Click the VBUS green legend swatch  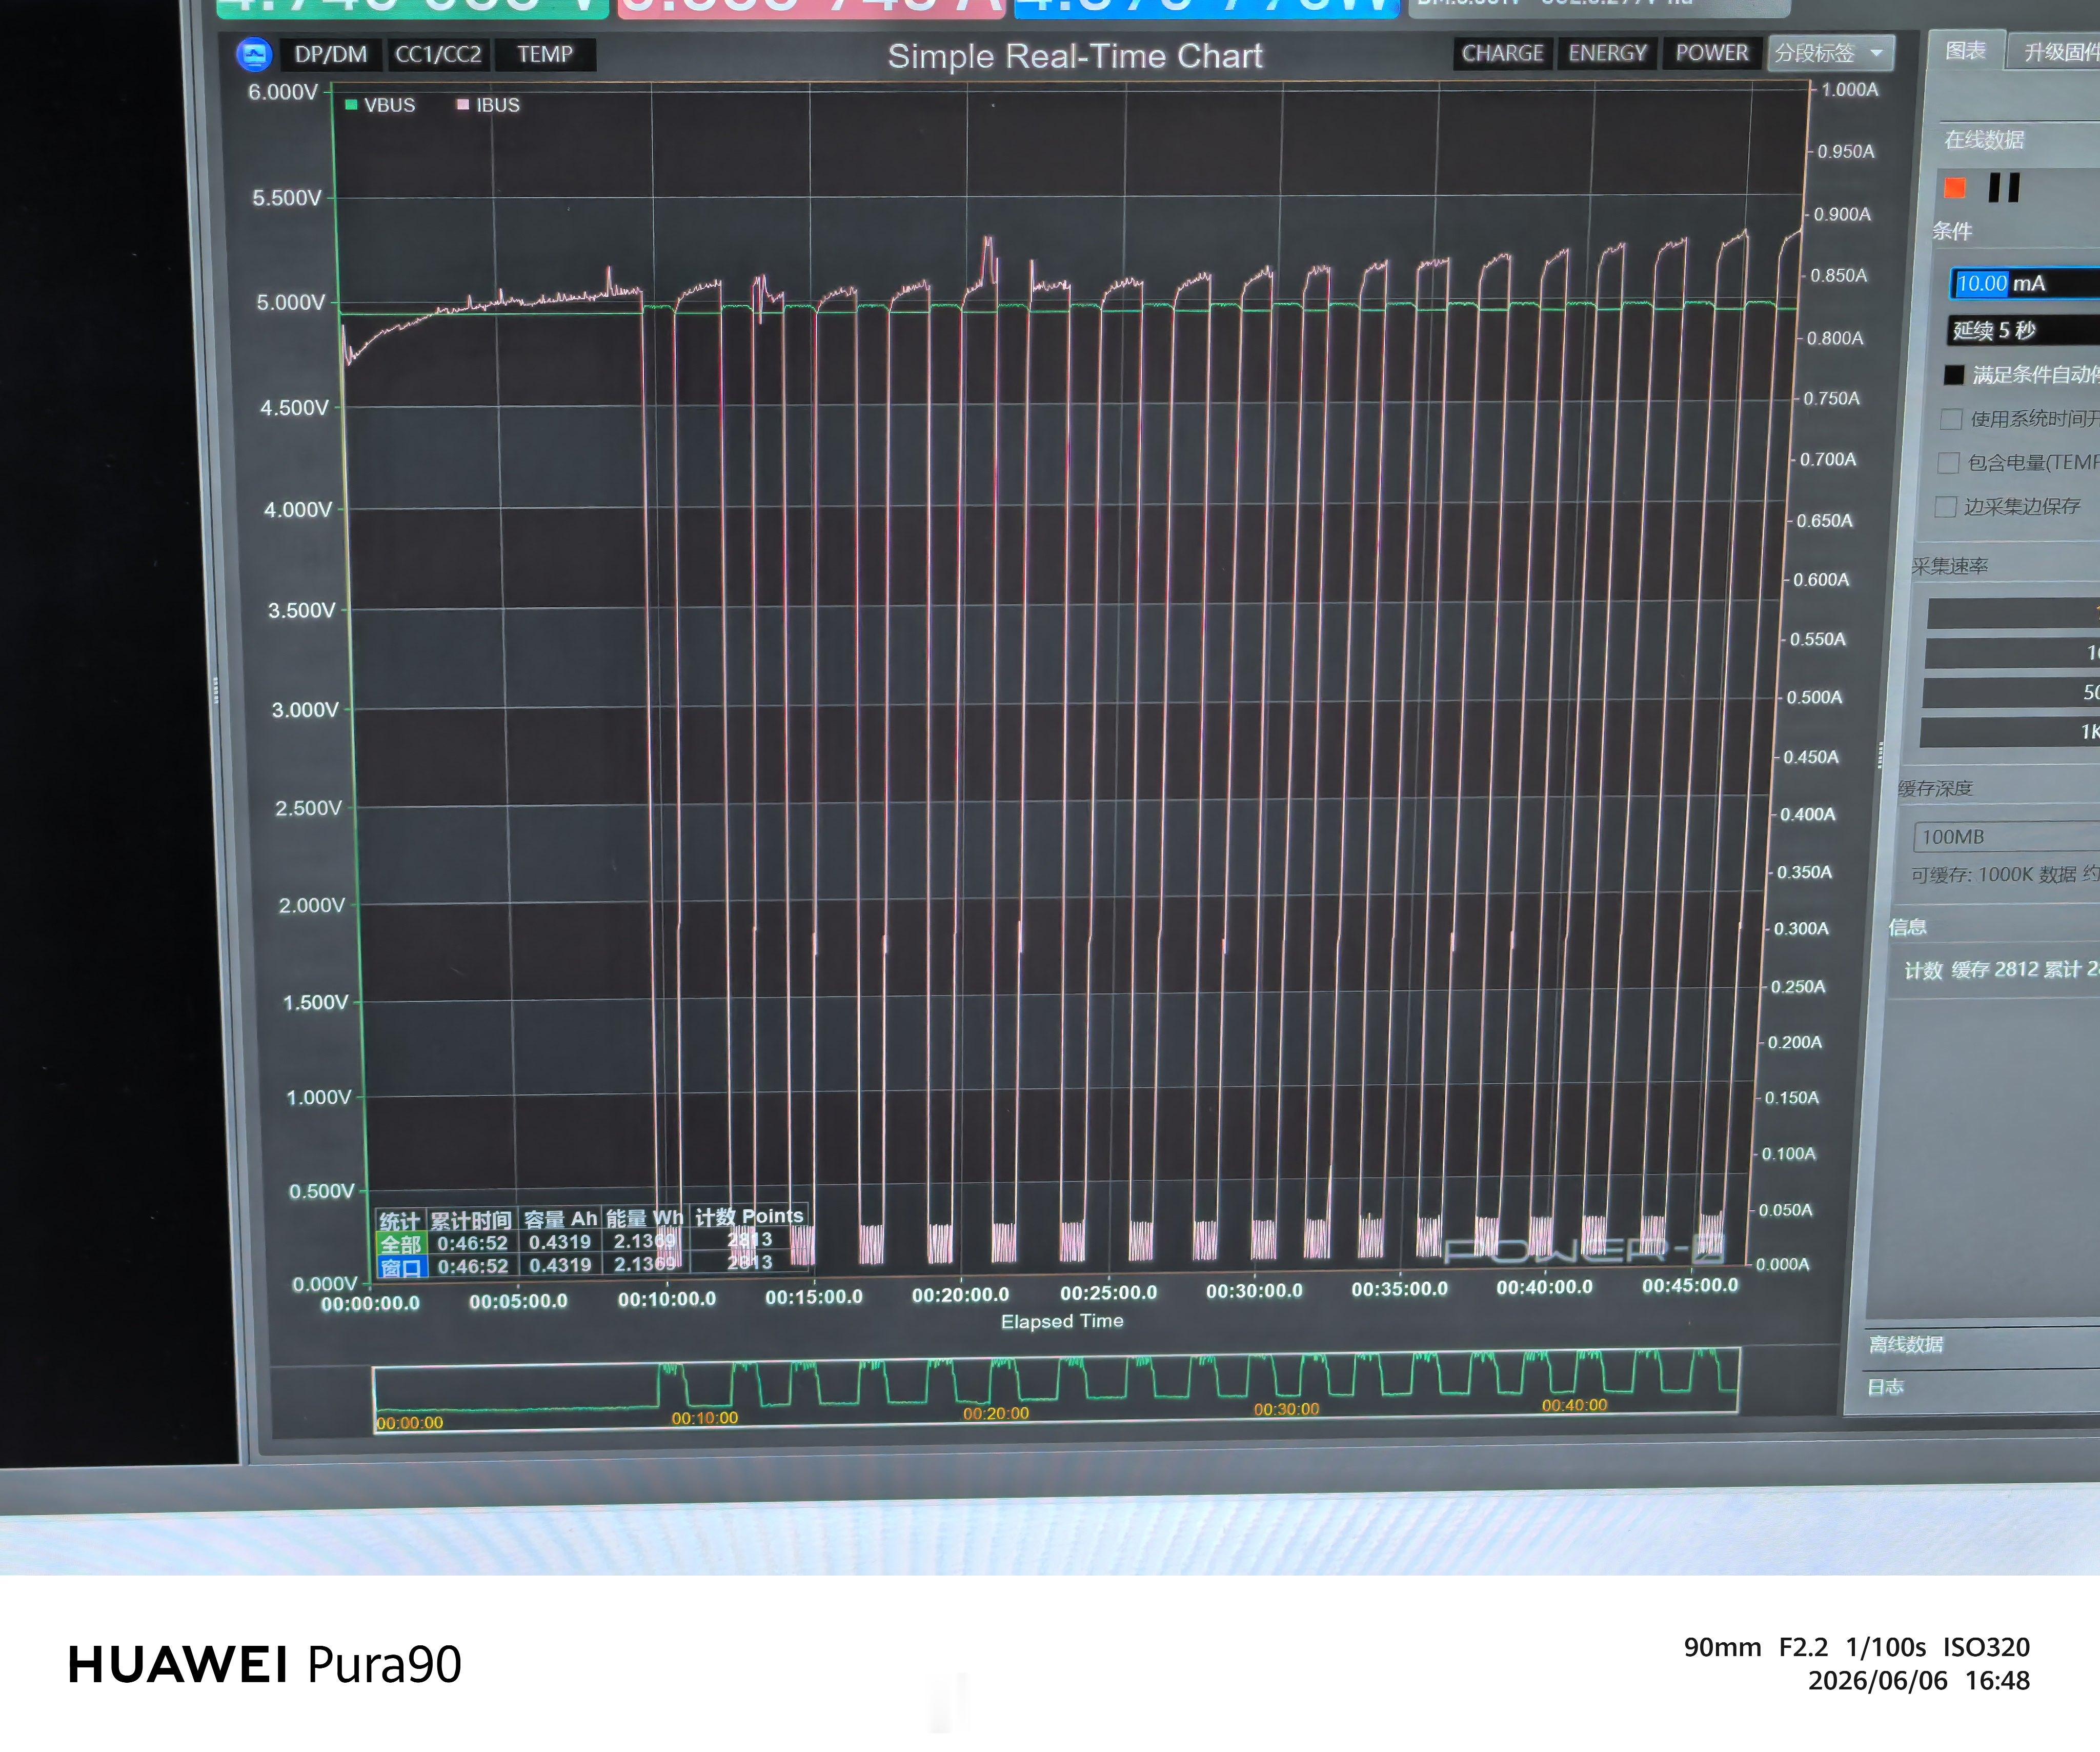pos(351,104)
